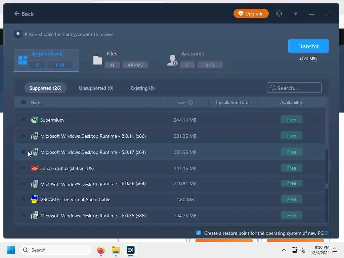Focus the application Search field
Screen dimensions: 344x258
pyautogui.click(x=294, y=88)
